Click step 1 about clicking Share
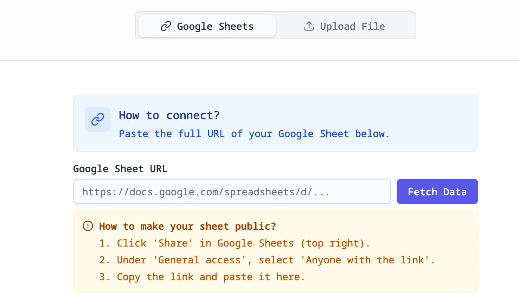Screen dimensions: 519x303 (234, 243)
